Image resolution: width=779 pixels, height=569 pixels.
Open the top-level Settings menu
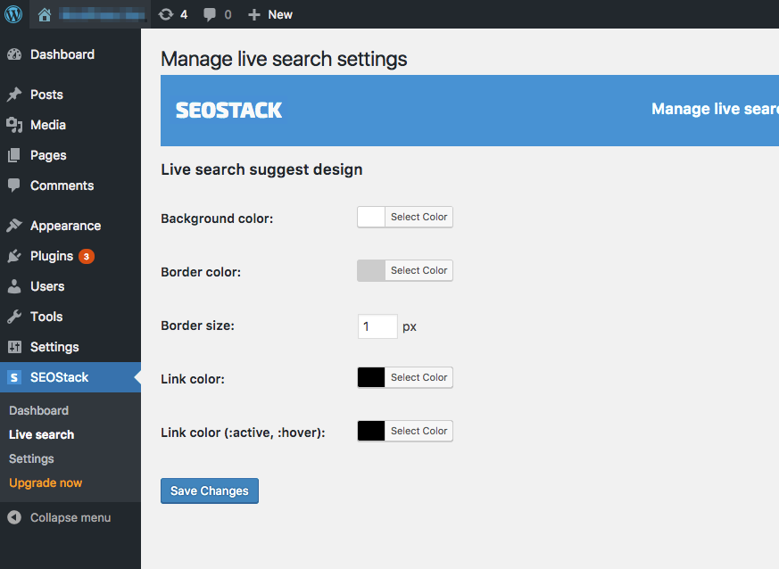coord(54,347)
